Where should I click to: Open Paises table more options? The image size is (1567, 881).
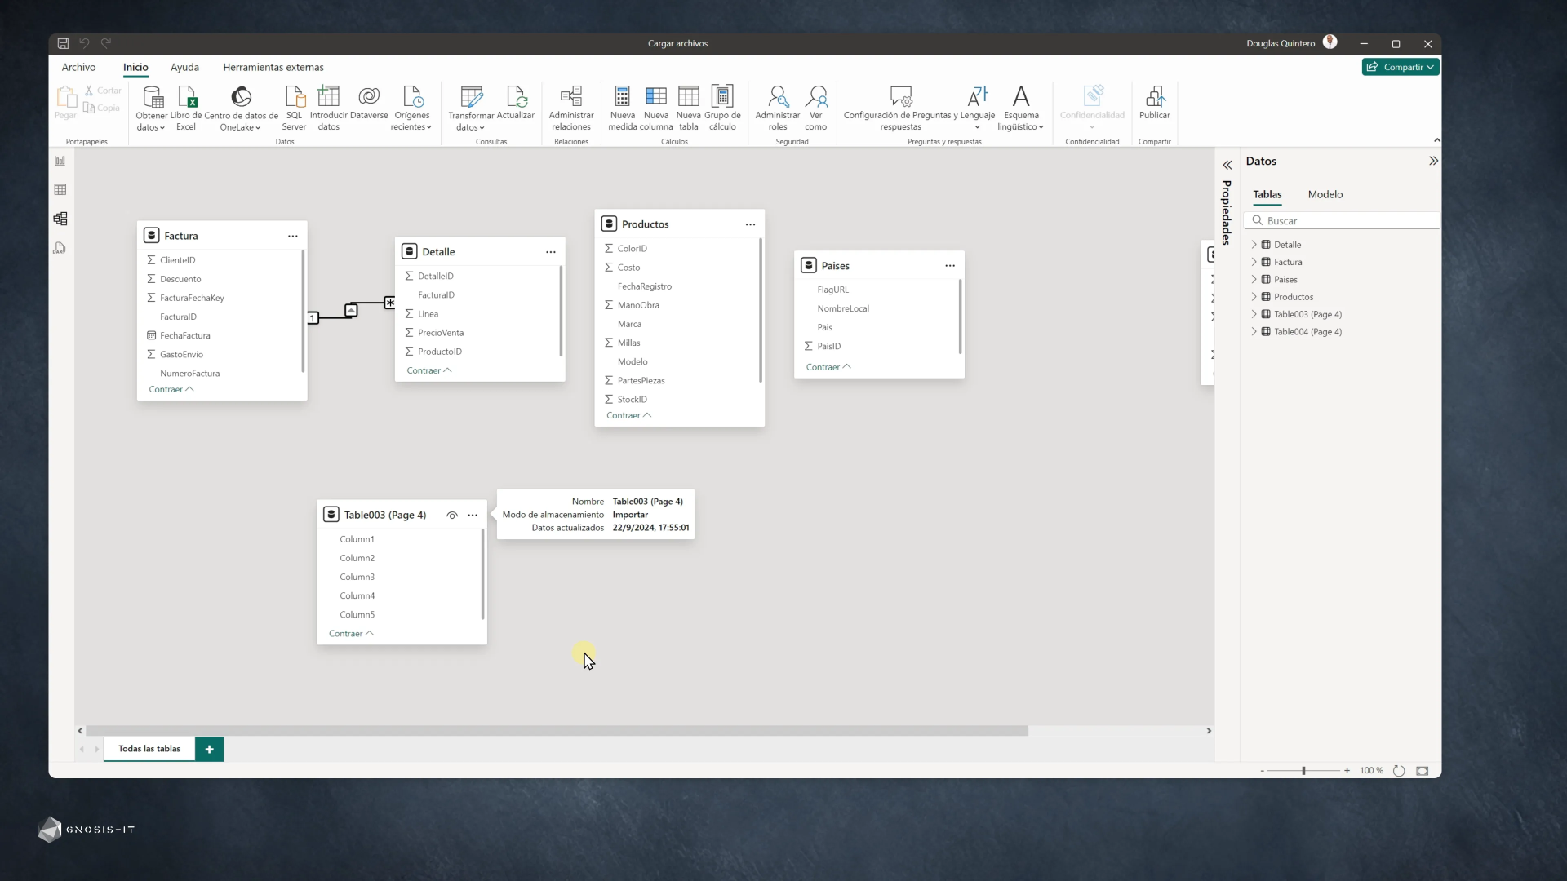[x=950, y=266]
